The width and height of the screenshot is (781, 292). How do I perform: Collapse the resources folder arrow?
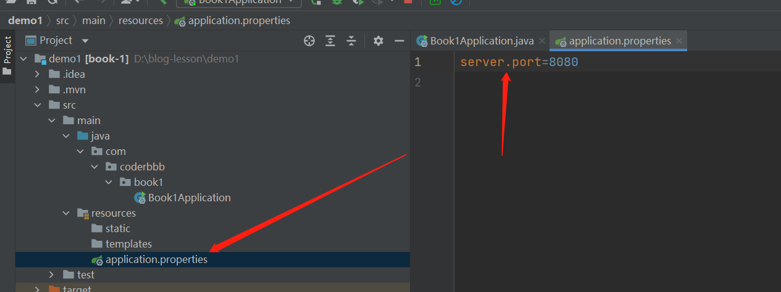66,213
